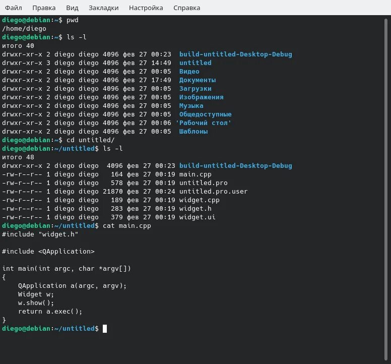Viewport: 391px width, 364px height.
Task: Select the untitled.pro file name
Action: 204,183
